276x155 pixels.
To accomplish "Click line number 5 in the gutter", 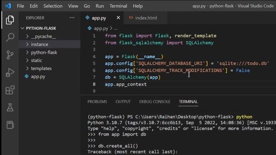I will click(x=94, y=63).
